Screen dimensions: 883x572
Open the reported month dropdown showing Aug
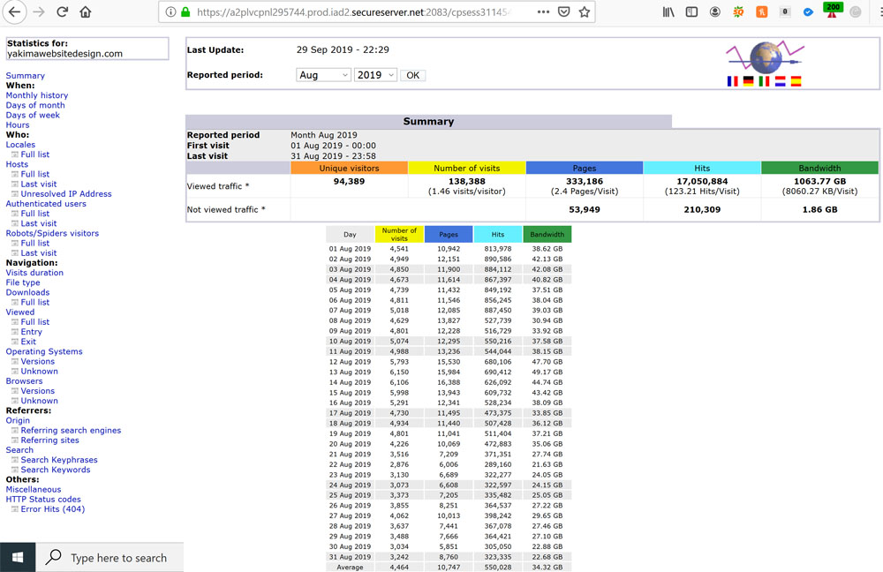pos(323,75)
